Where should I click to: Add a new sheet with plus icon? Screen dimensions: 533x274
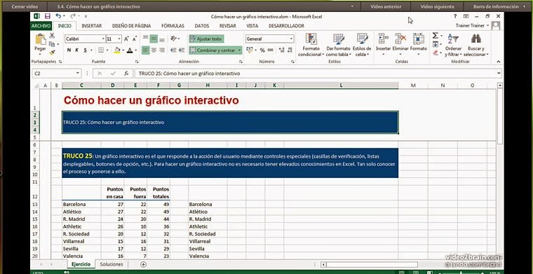(x=144, y=264)
